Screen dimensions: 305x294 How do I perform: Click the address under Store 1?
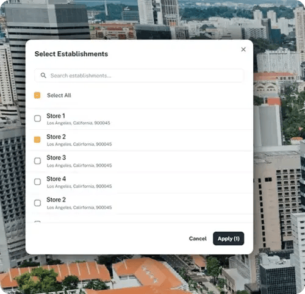pos(79,123)
